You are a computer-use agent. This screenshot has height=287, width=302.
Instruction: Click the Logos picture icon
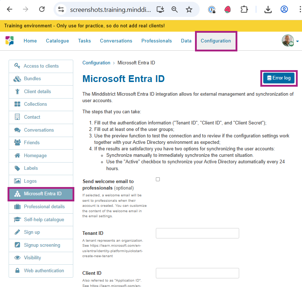[17, 181]
